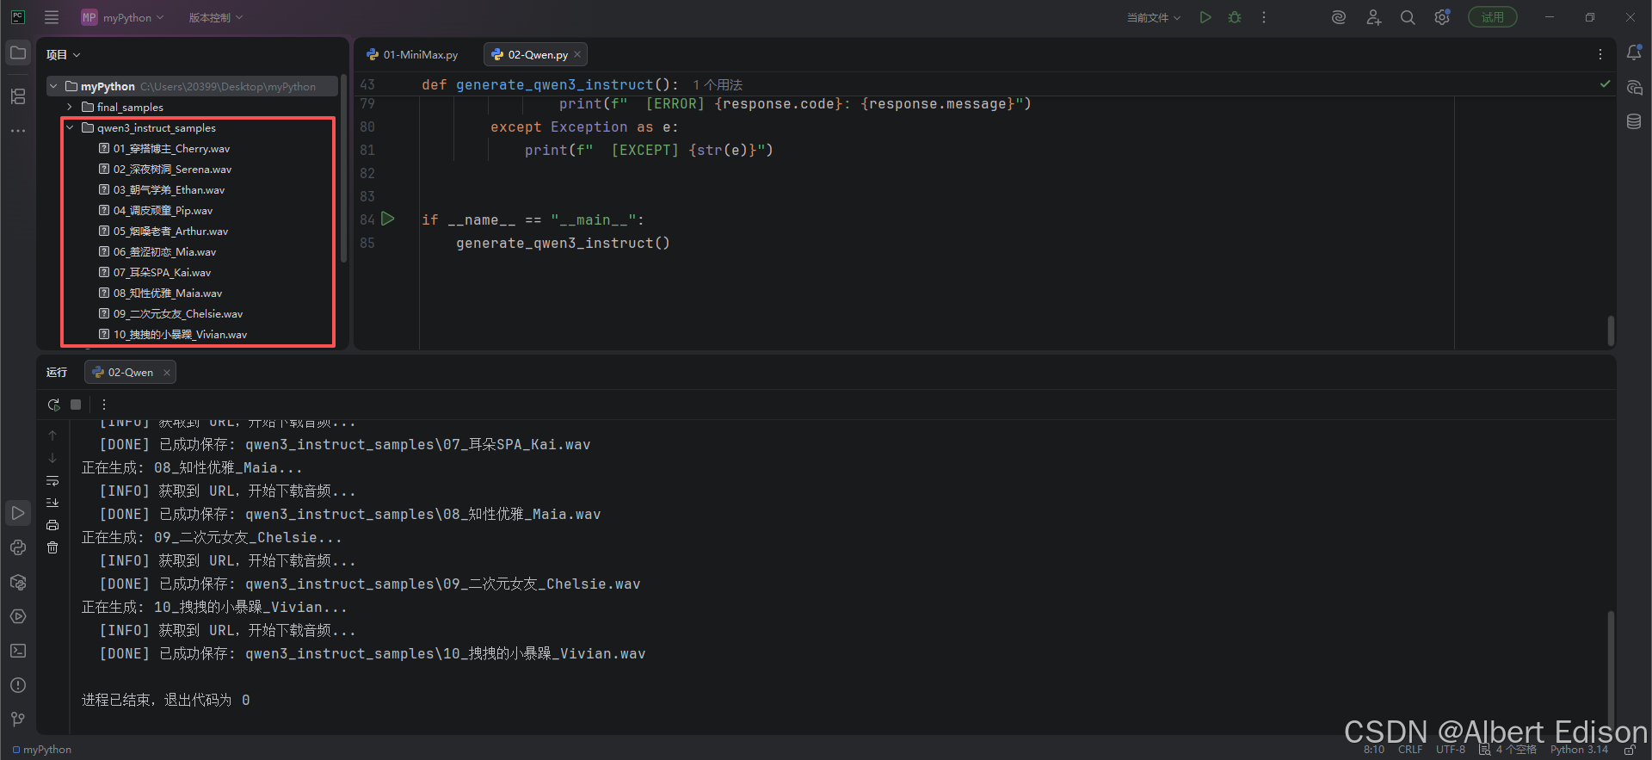Rerun 02-Qwen in run panel
1652x760 pixels.
pyautogui.click(x=53, y=405)
